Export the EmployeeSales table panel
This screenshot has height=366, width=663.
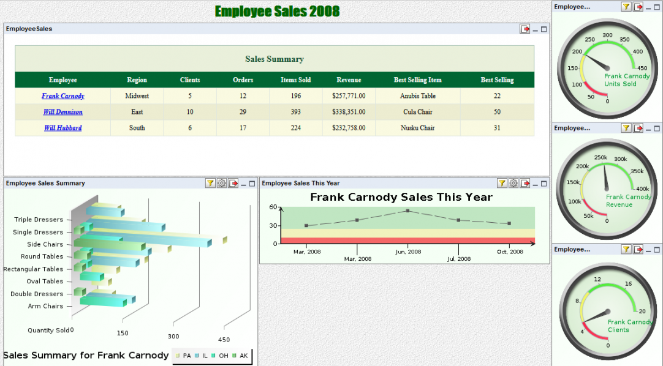[525, 29]
